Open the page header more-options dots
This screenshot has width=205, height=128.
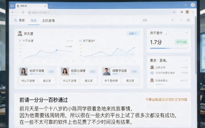tap(181, 20)
